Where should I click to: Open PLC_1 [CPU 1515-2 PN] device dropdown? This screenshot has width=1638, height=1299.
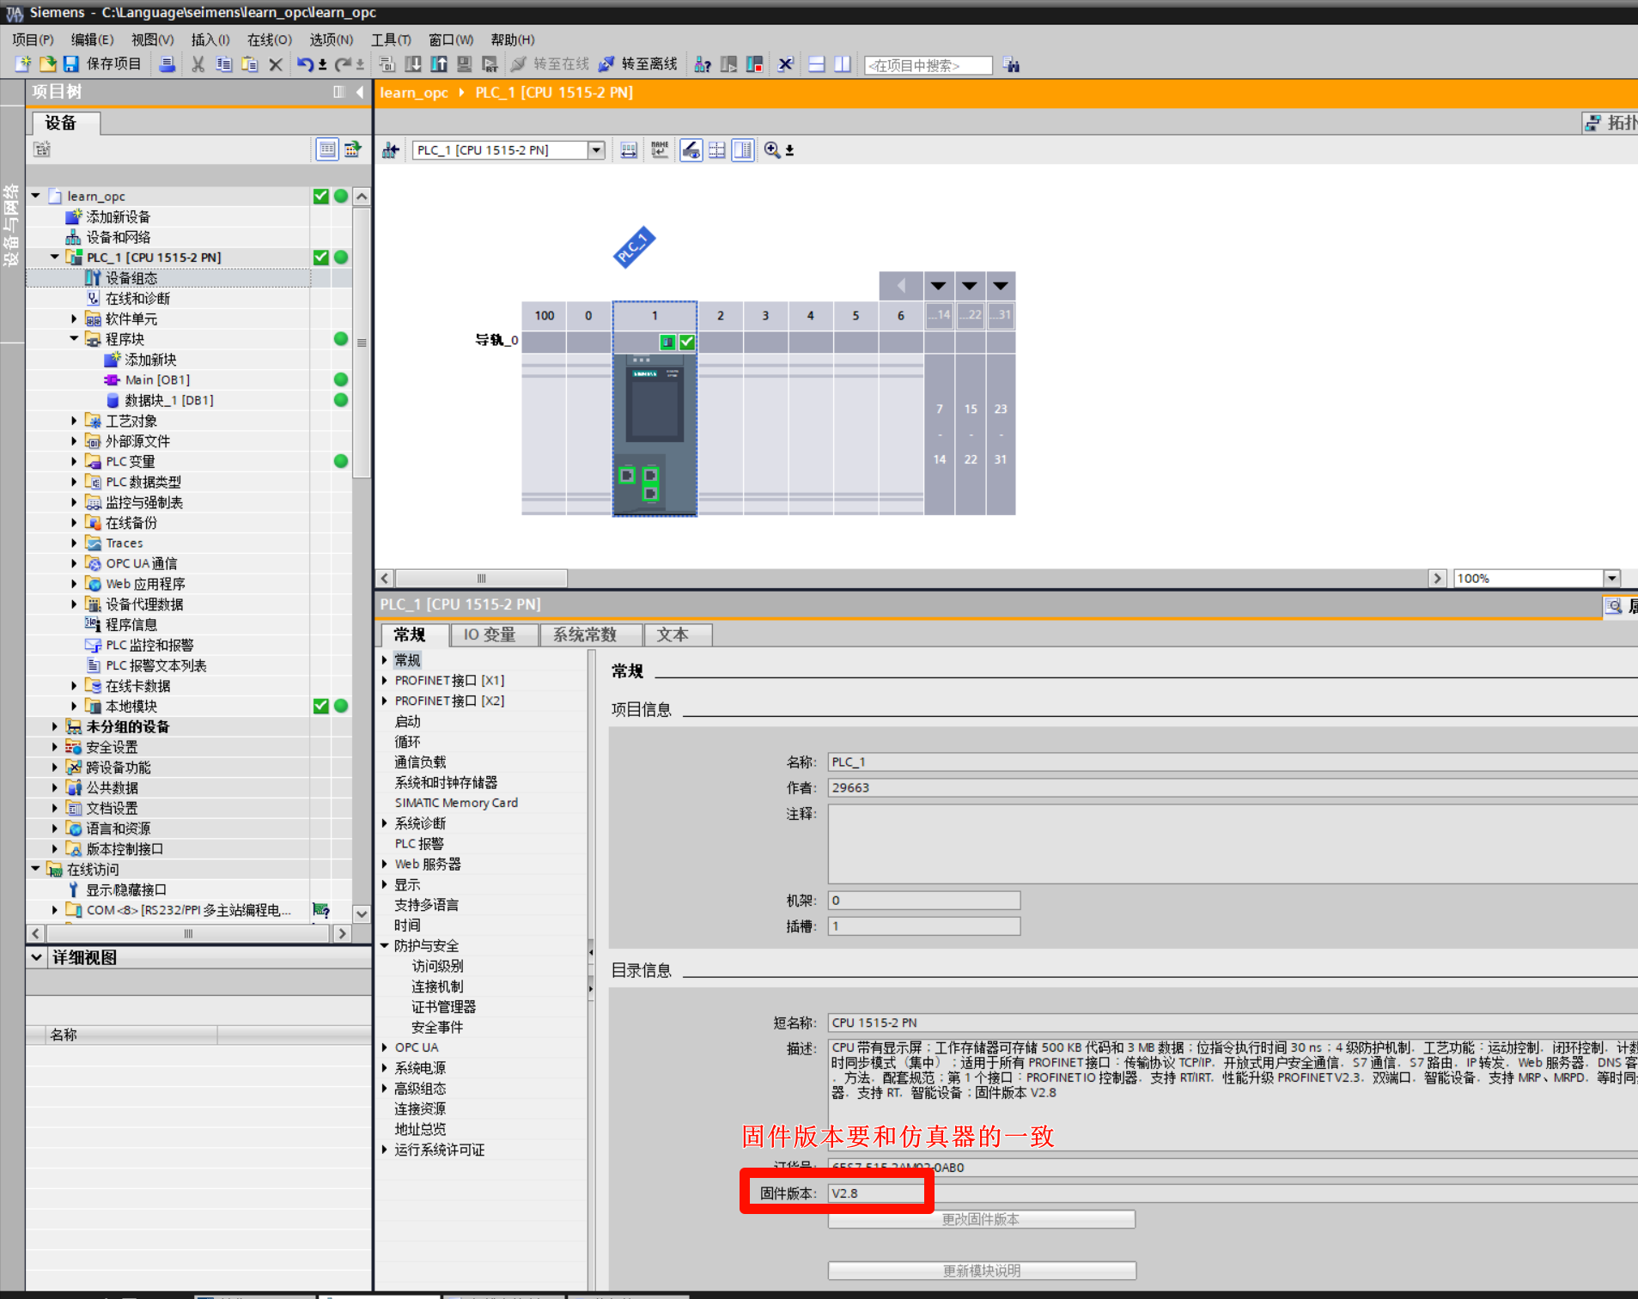click(x=596, y=150)
